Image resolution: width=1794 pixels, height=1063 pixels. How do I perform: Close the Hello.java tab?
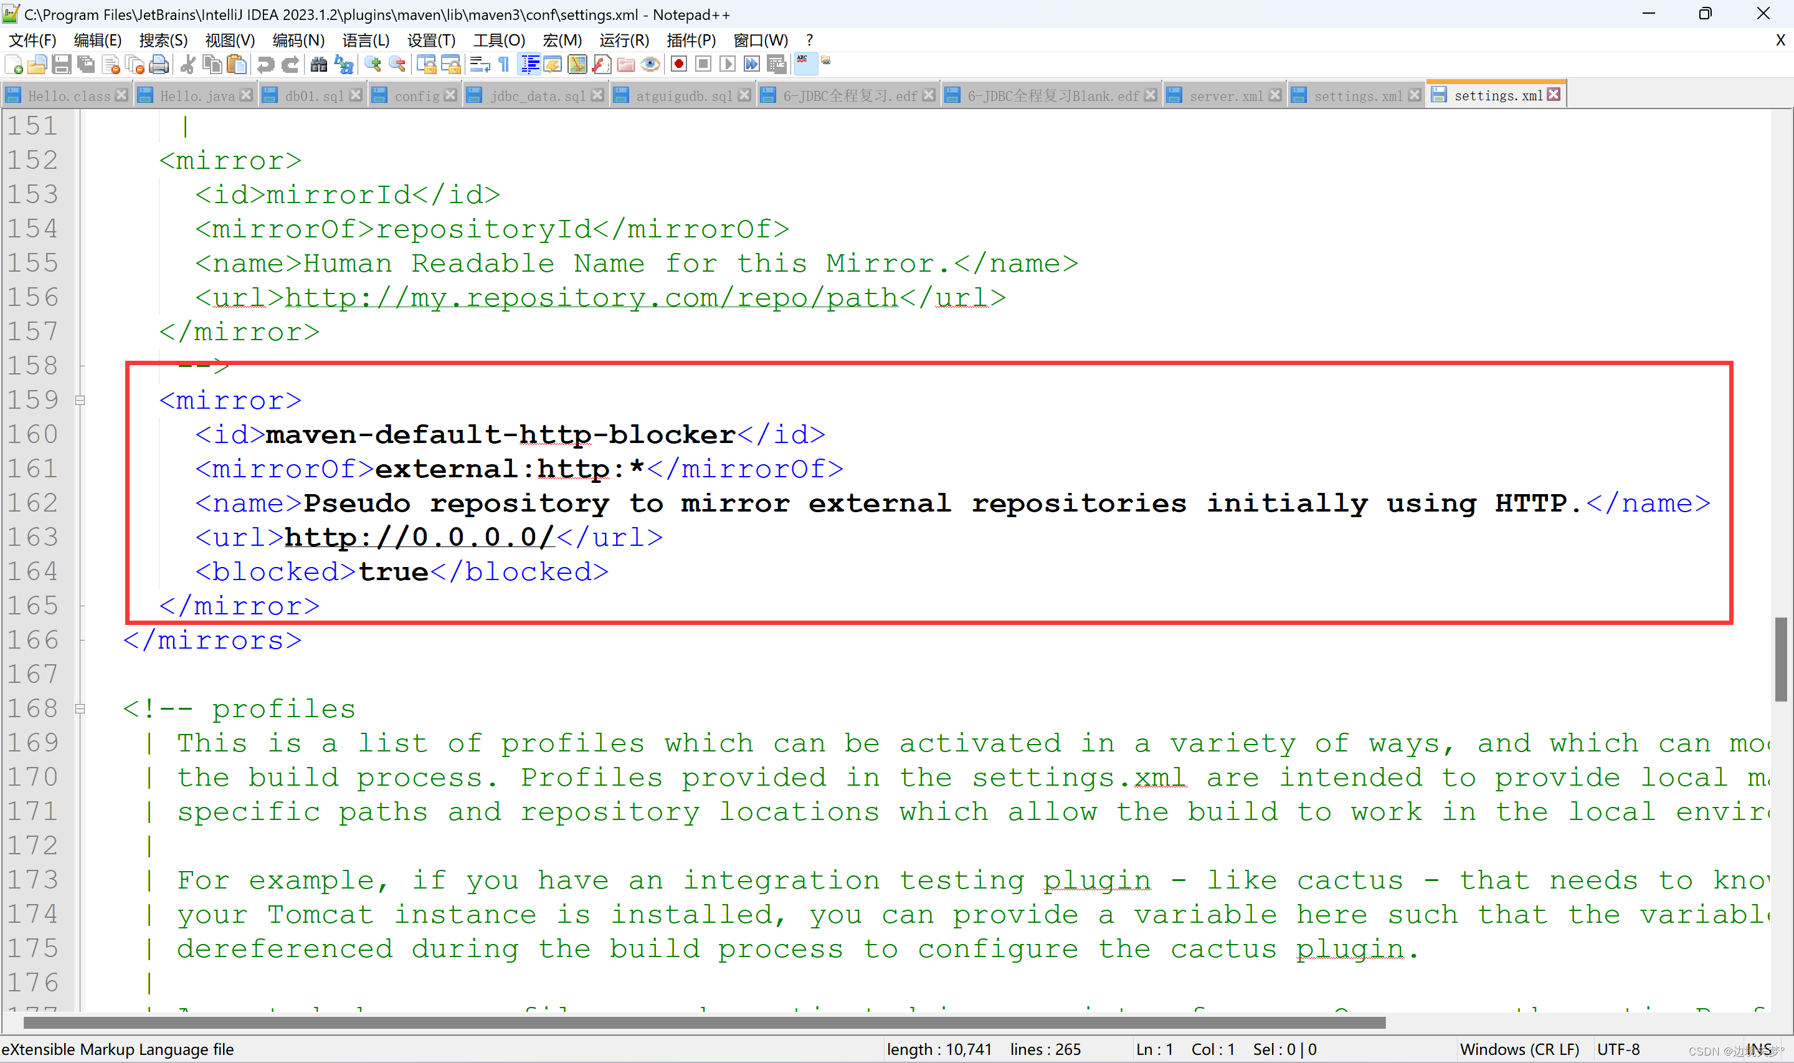(x=246, y=95)
